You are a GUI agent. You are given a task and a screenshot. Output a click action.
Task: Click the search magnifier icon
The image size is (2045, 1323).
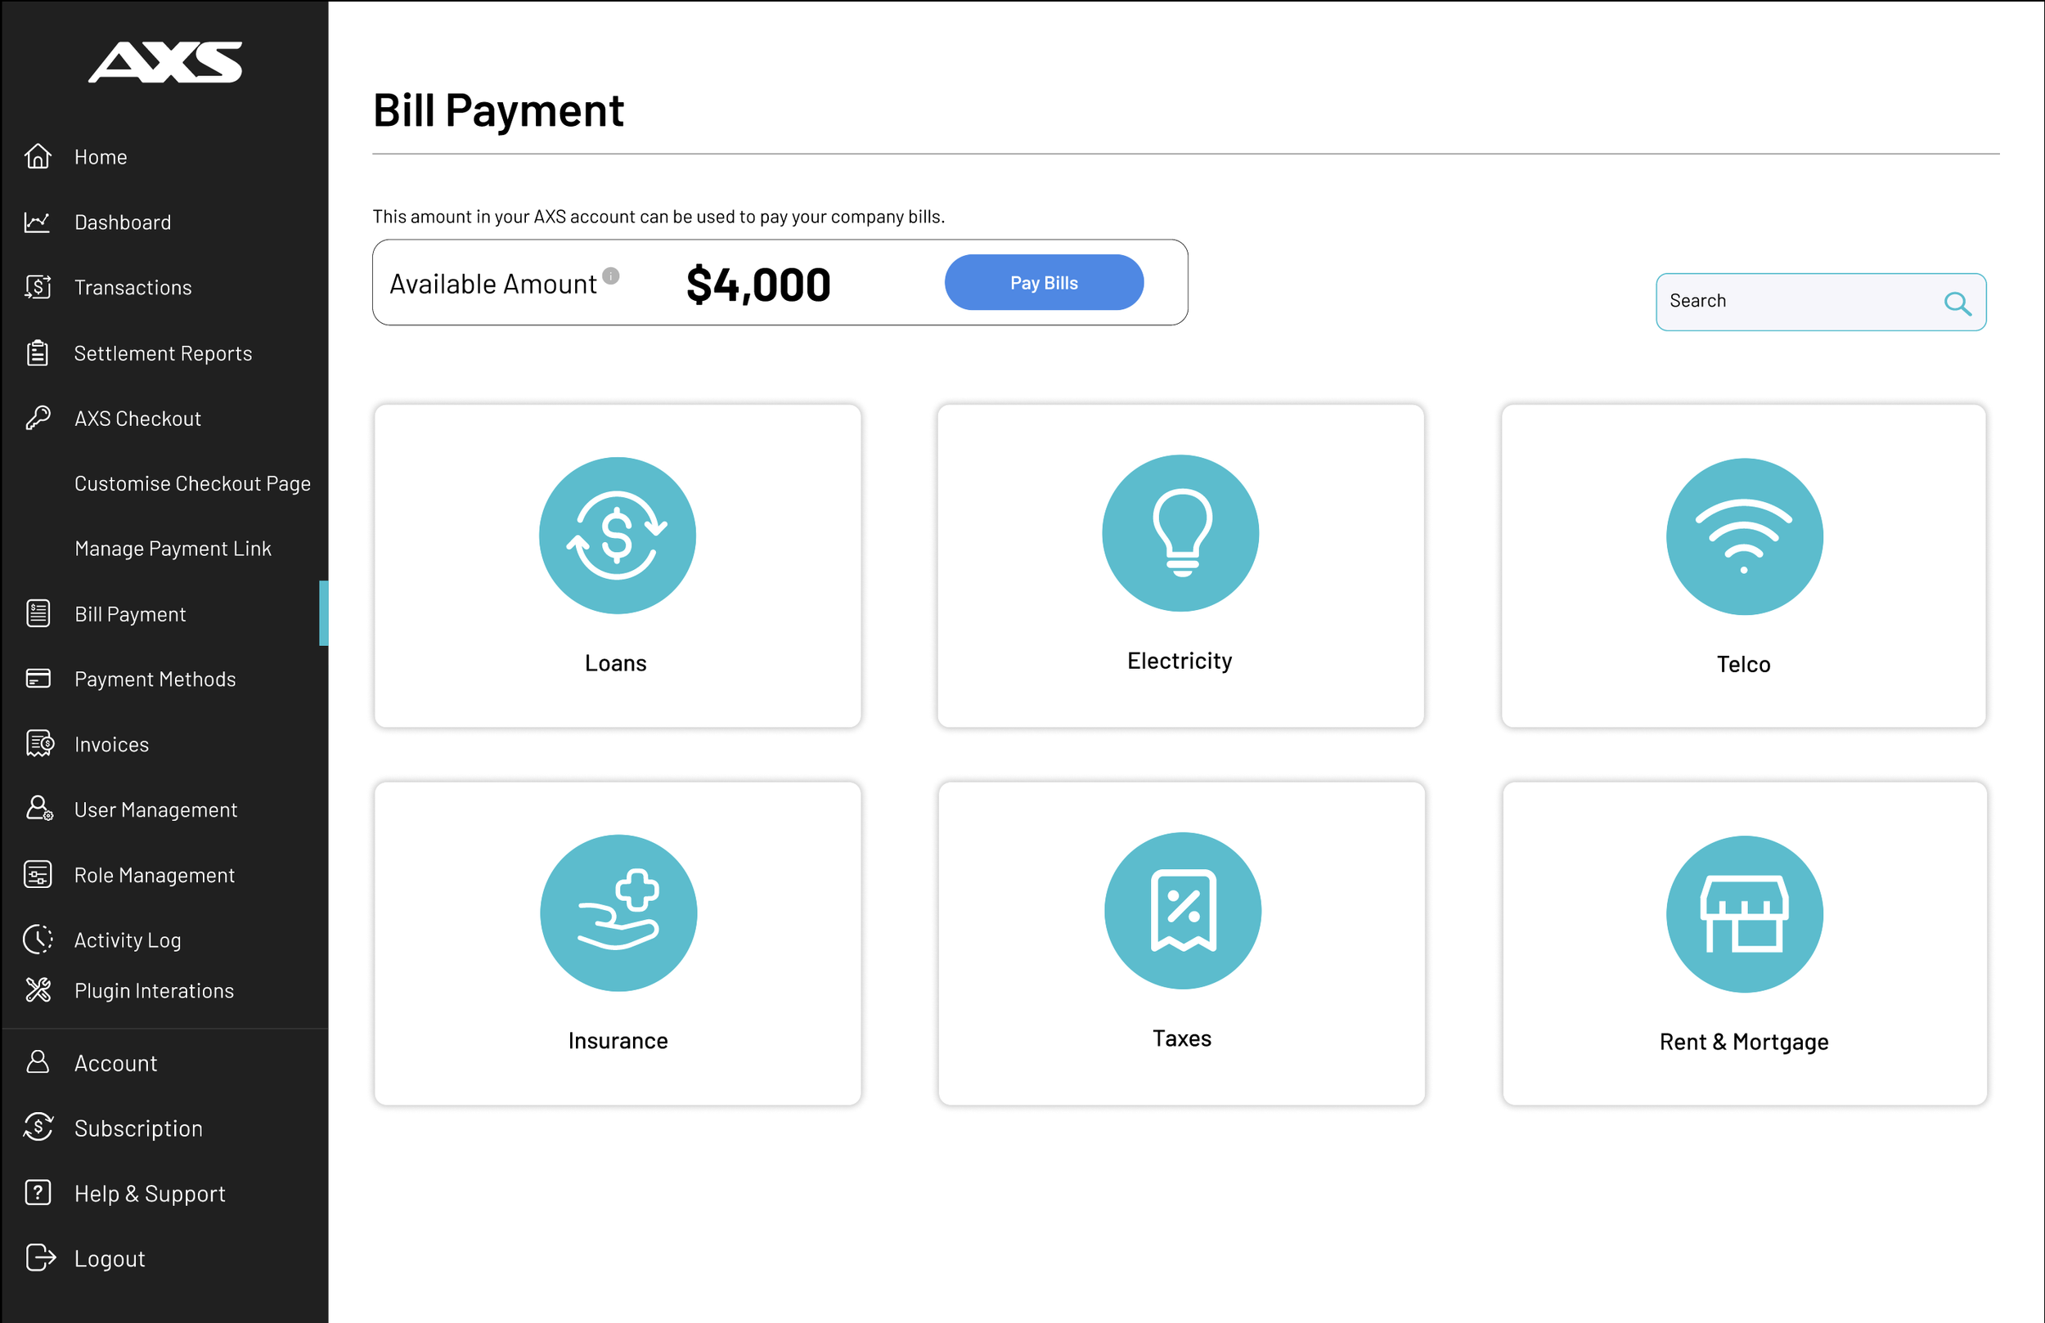(1957, 303)
